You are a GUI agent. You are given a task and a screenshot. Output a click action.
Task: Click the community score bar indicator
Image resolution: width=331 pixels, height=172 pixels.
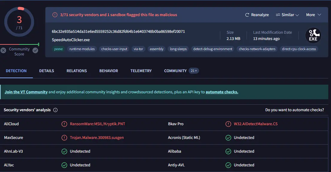[19, 44]
